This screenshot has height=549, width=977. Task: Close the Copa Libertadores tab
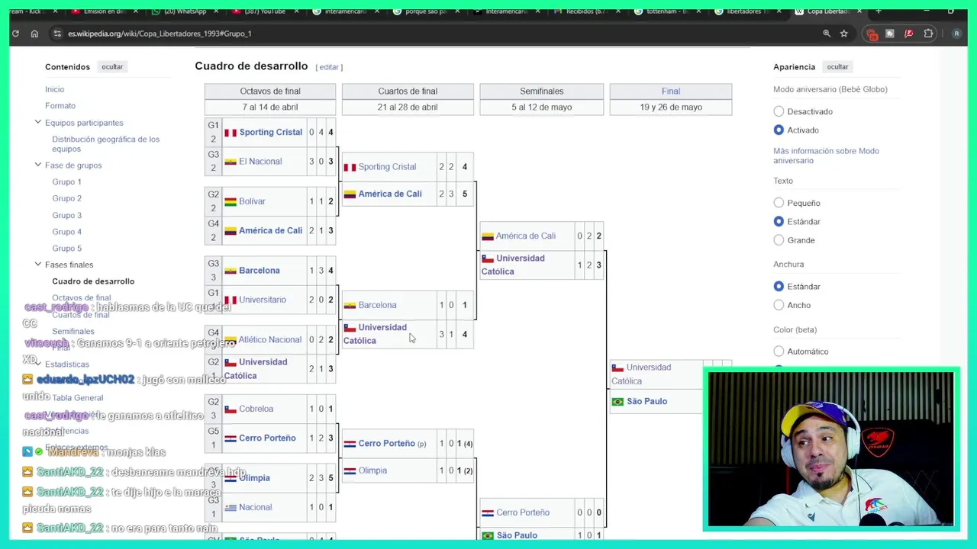859,11
